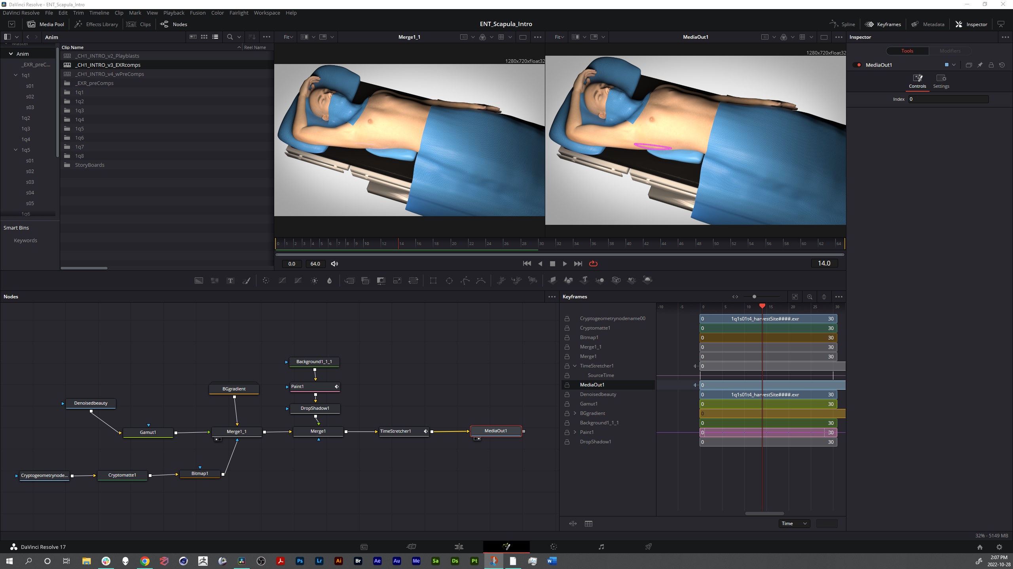The height and width of the screenshot is (569, 1013).
Task: Add a Rectangle mask from toolbar
Action: 433,281
